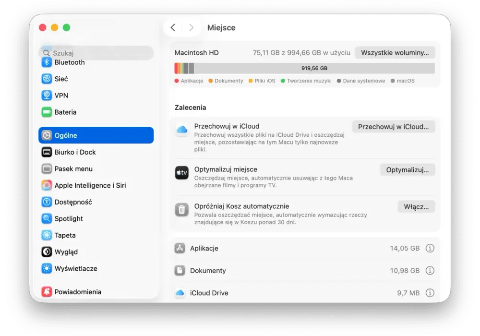Click the Apple TV icon in Zalecenia
Image resolution: width=480 pixels, height=336 pixels.
[182, 173]
